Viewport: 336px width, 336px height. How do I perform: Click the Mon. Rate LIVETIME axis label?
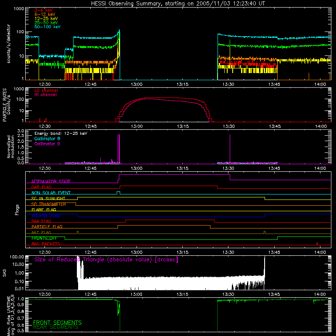pyautogui.click(x=10, y=315)
